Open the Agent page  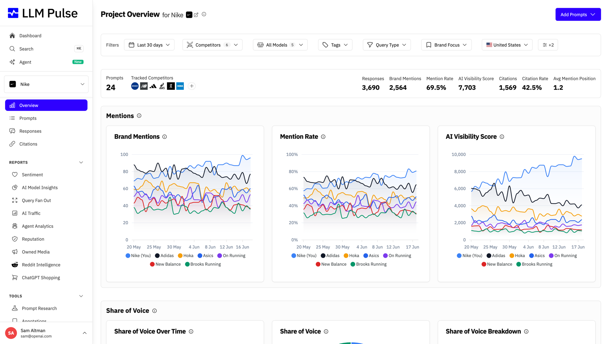[x=46, y=62]
